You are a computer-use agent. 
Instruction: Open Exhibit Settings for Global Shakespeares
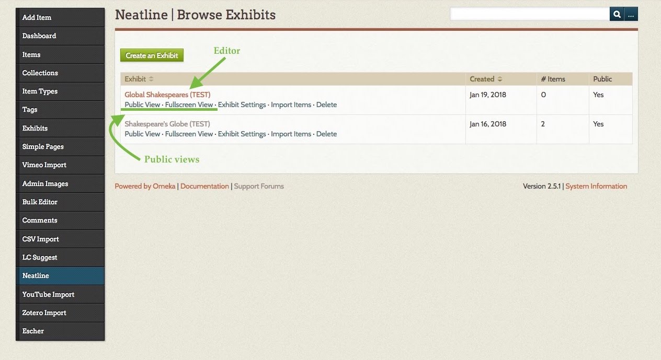242,104
